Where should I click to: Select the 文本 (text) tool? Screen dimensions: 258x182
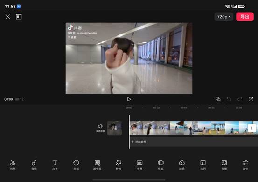(55, 165)
